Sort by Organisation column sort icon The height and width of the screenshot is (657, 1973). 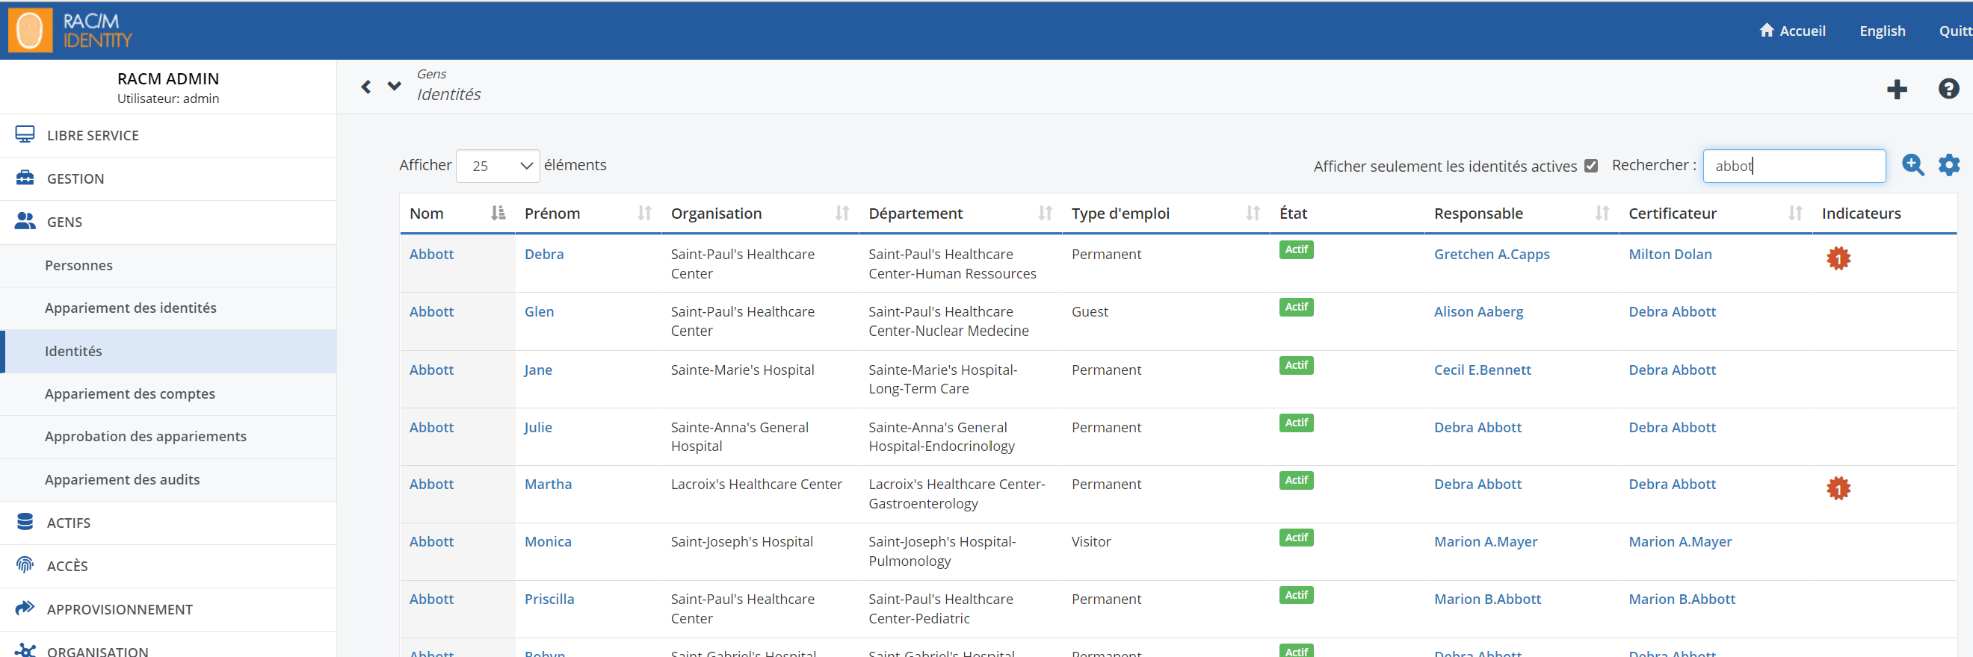pos(842,214)
